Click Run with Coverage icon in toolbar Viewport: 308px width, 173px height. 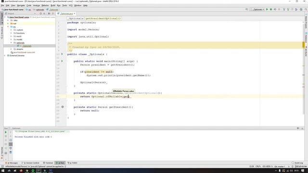(275, 10)
